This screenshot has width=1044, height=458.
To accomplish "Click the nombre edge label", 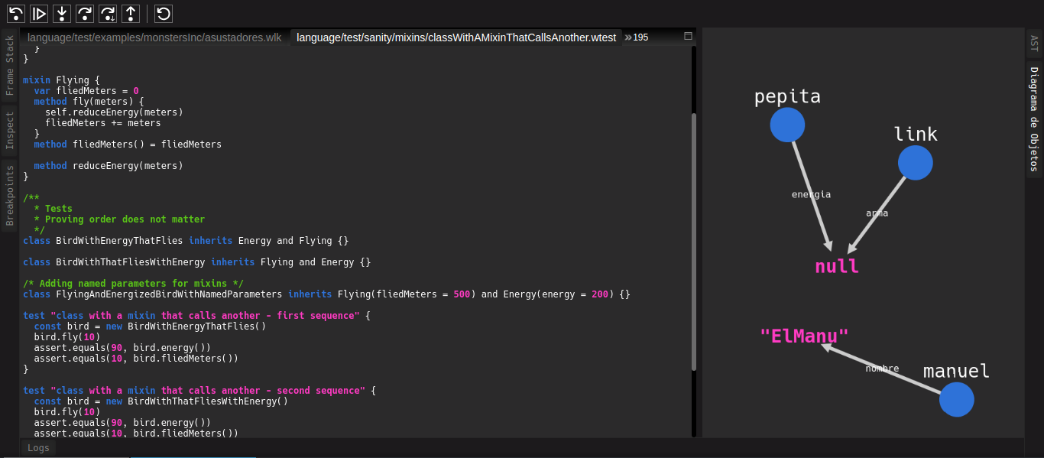I will point(882,369).
